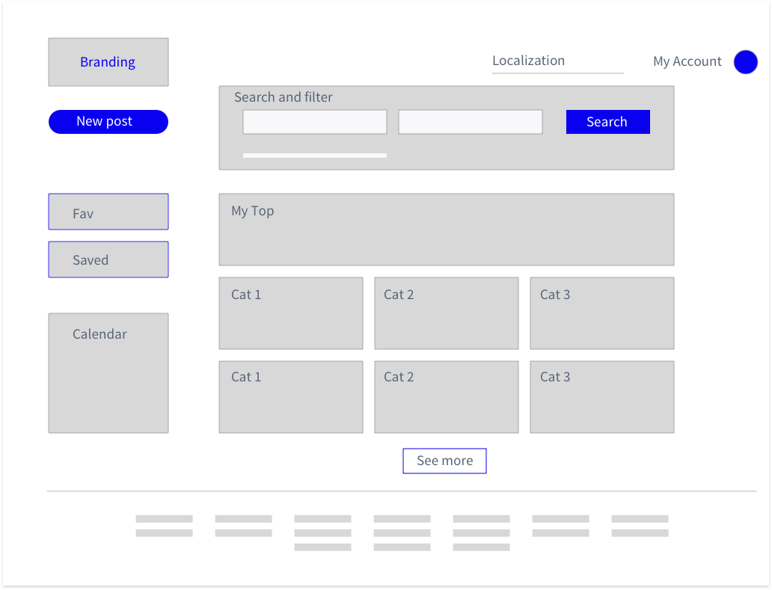Focus the second search filter field
The width and height of the screenshot is (772, 590).
(470, 122)
